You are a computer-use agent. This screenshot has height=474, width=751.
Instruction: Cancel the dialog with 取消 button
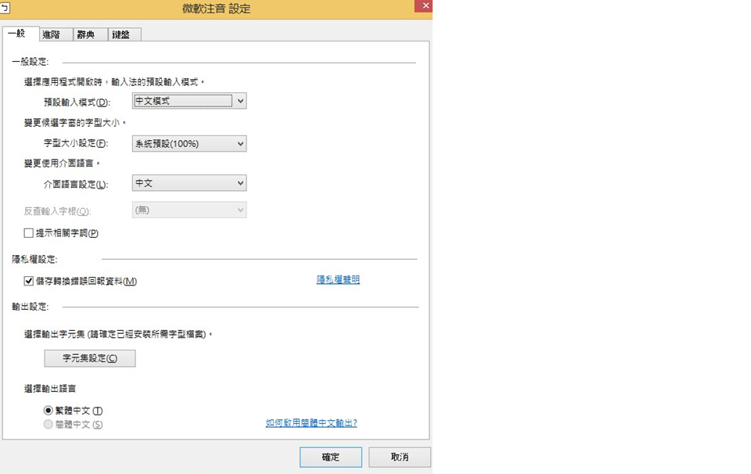[400, 458]
